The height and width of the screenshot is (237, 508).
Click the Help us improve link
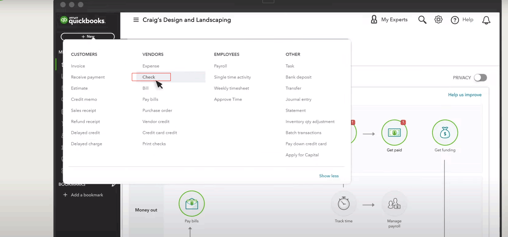pos(465,95)
